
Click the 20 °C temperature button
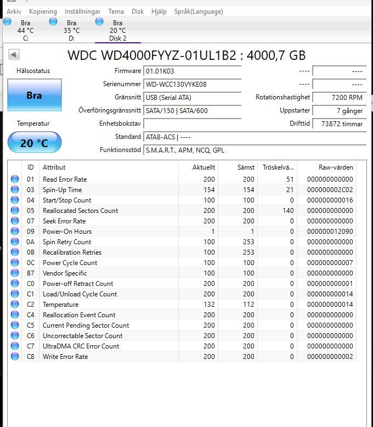click(x=35, y=142)
